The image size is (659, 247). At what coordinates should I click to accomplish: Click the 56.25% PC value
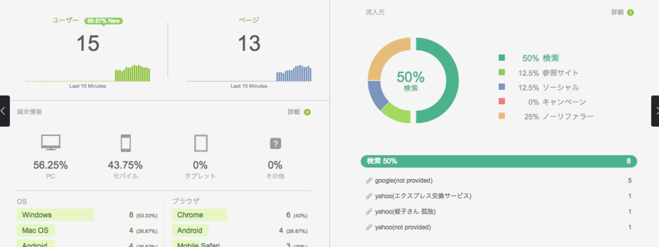(50, 166)
